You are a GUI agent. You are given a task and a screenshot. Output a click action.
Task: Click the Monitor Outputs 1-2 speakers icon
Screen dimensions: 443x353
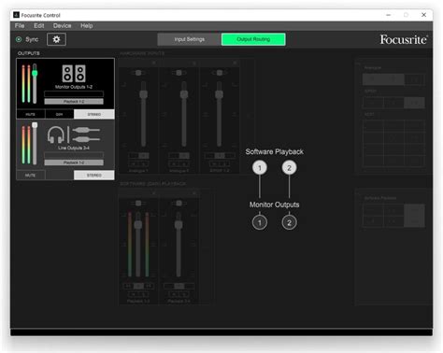click(74, 73)
